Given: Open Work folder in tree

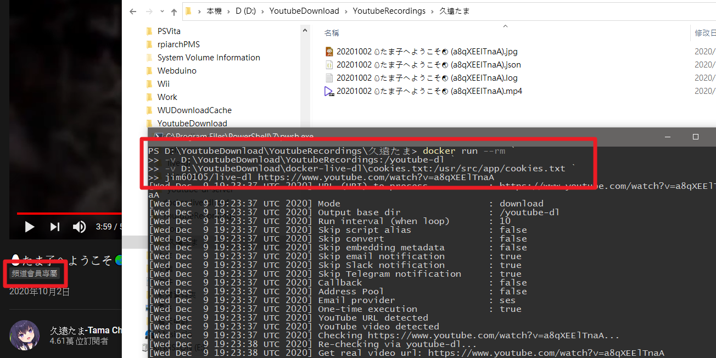Looking at the screenshot, I should click(x=167, y=97).
